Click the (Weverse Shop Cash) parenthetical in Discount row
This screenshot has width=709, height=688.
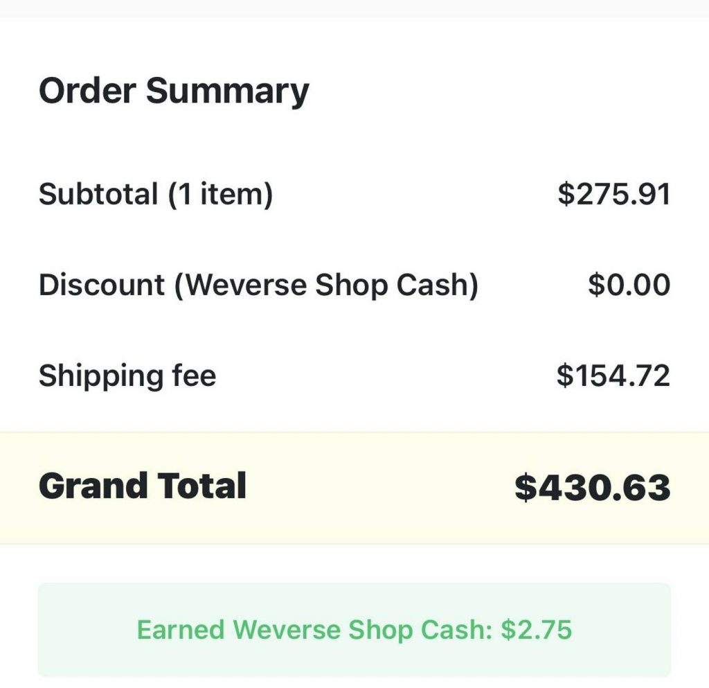click(326, 285)
